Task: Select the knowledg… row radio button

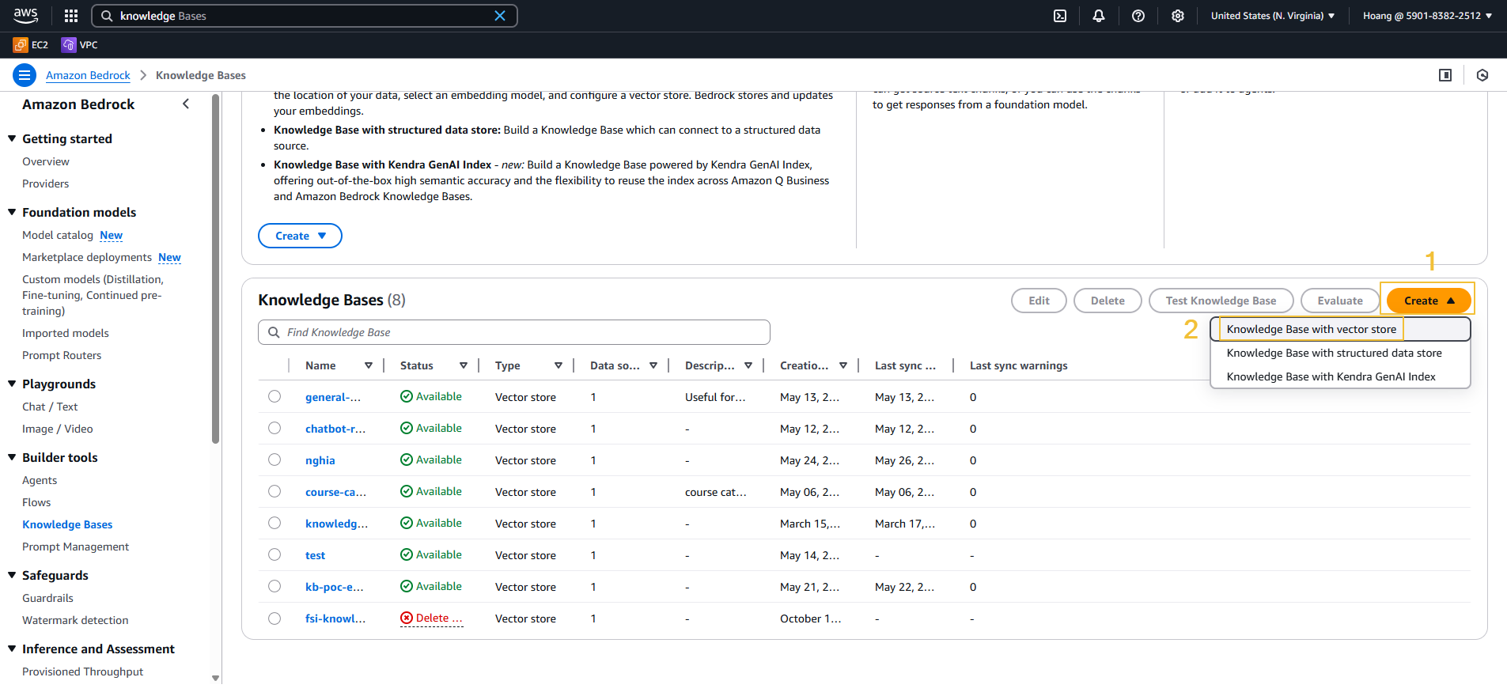Action: click(275, 523)
